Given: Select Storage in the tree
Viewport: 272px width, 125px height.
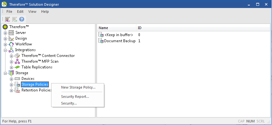Looking at the screenshot, I should pos(22,73).
